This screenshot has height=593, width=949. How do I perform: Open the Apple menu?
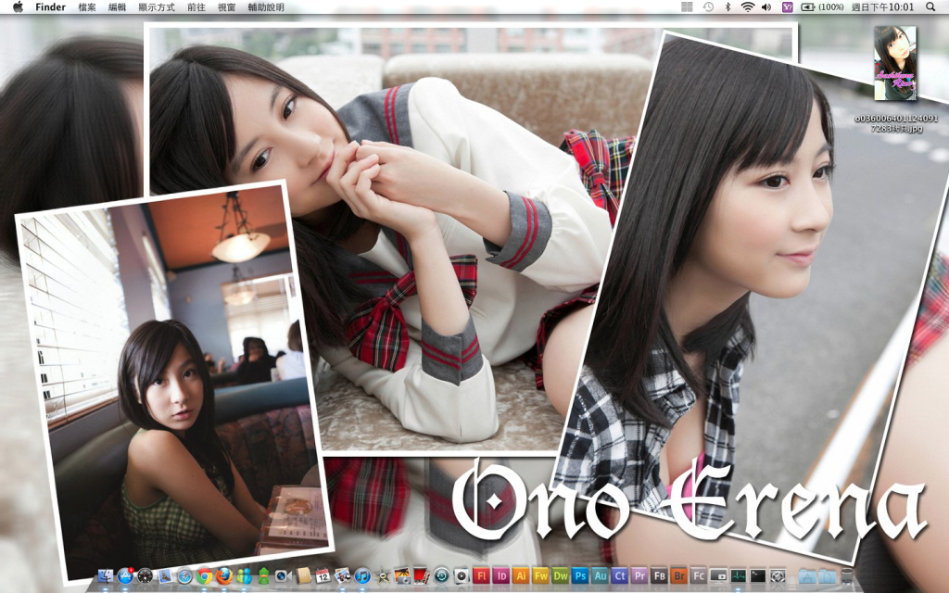tap(18, 6)
